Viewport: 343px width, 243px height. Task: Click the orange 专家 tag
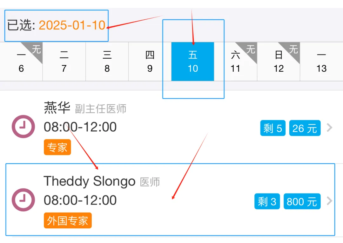pyautogui.click(x=57, y=147)
